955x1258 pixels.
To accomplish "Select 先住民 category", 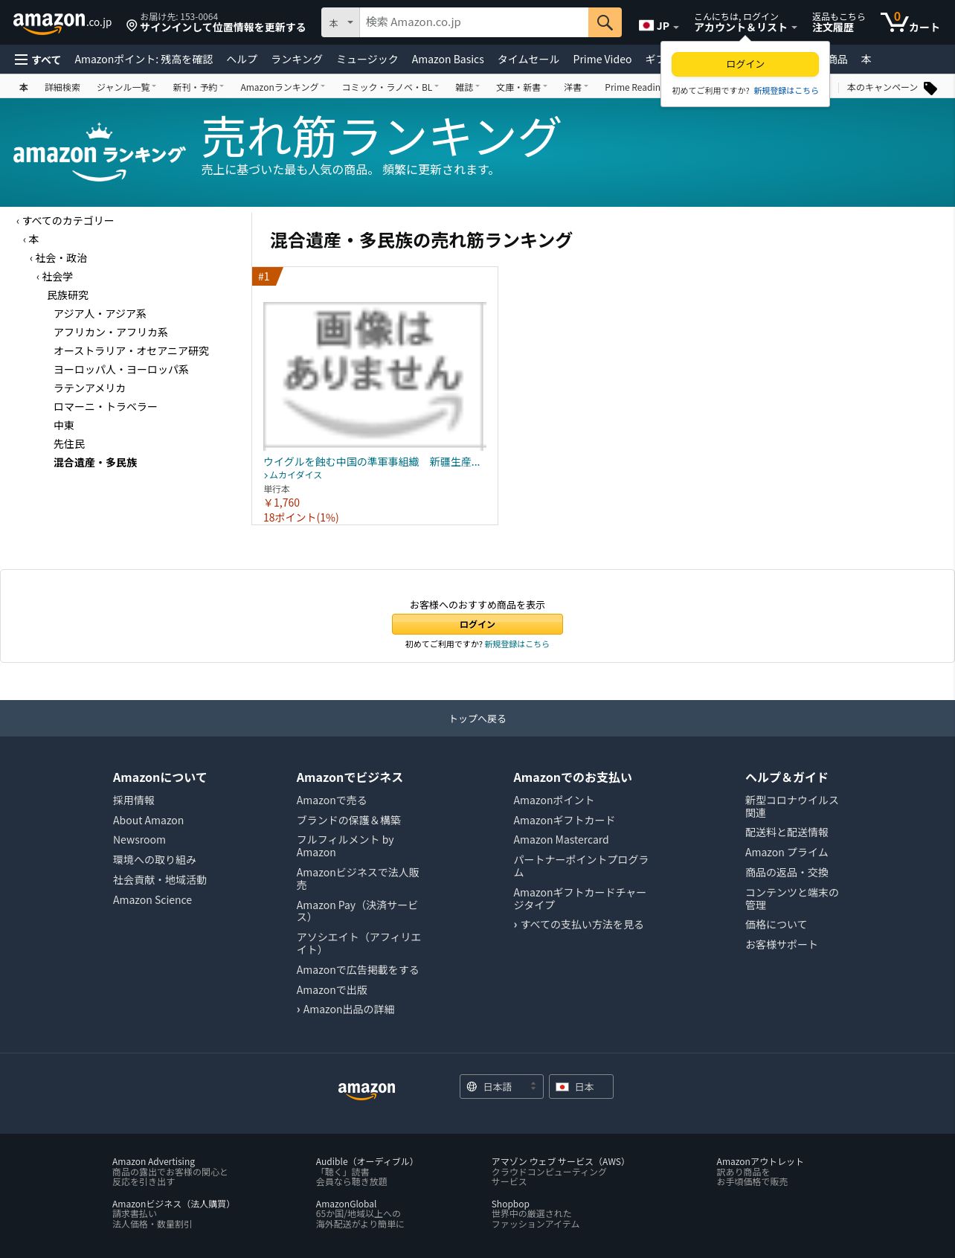I will [x=69, y=444].
